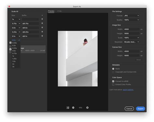This screenshot has width=154, height=122.
Task: Zoom out preview with minus icon
Action: (x=73, y=108)
